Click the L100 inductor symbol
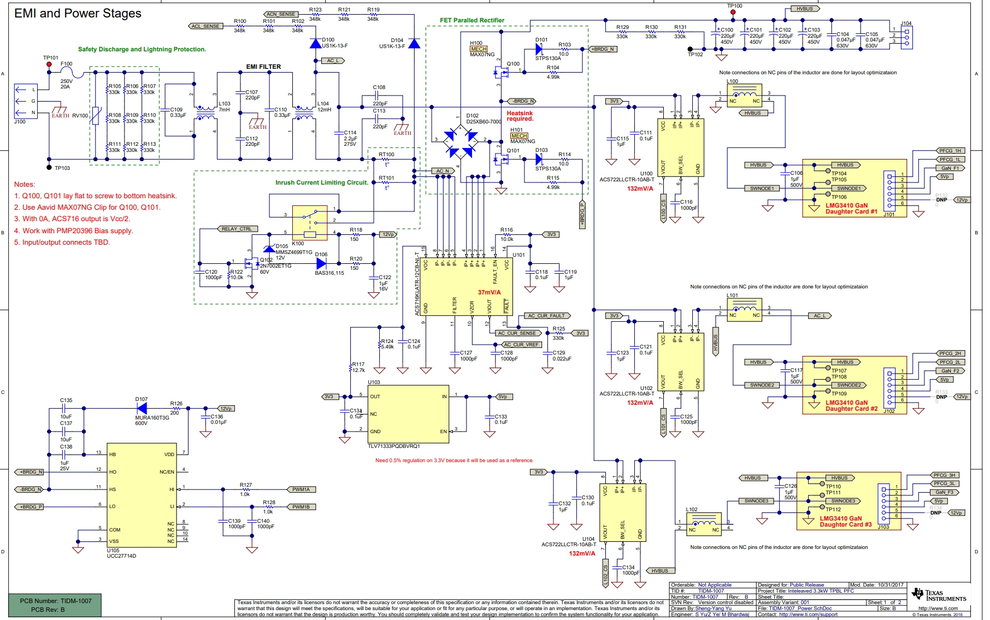 [744, 96]
